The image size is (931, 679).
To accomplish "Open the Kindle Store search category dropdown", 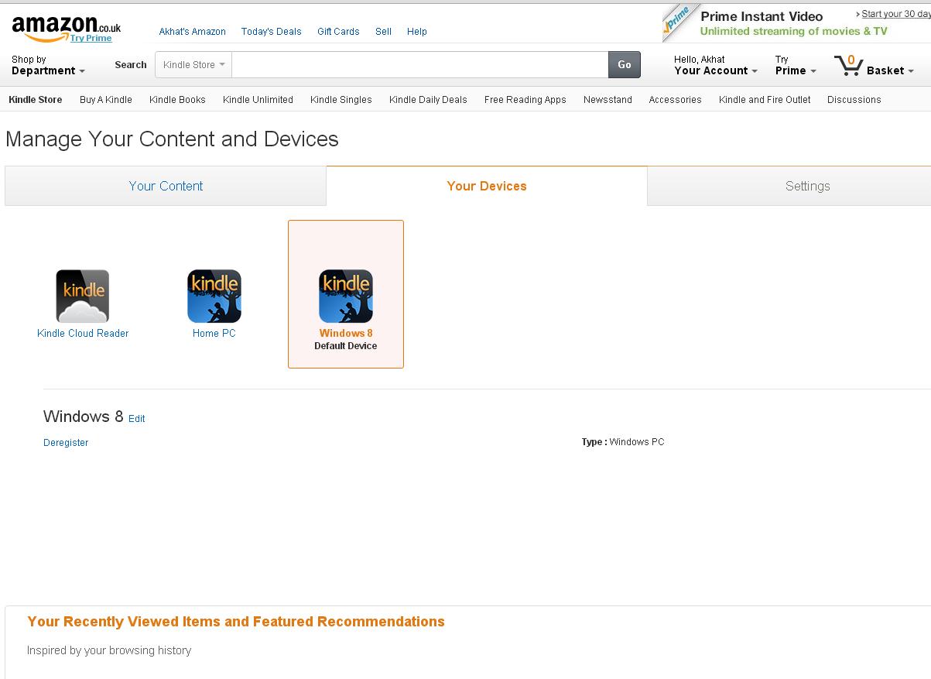I will tap(193, 65).
